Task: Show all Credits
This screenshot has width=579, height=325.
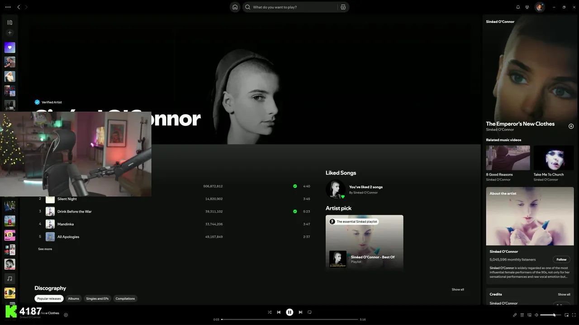Action: click(x=564, y=294)
